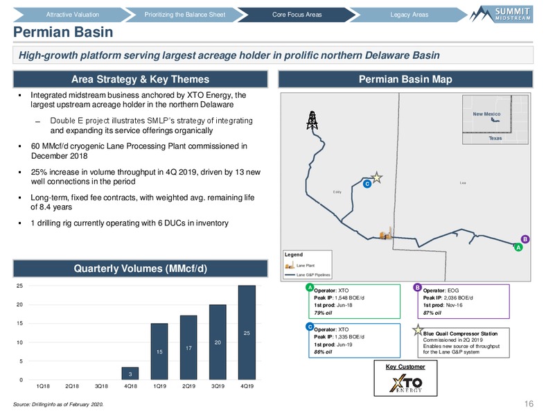Click the 1Q18 axis label

[x=43, y=386]
